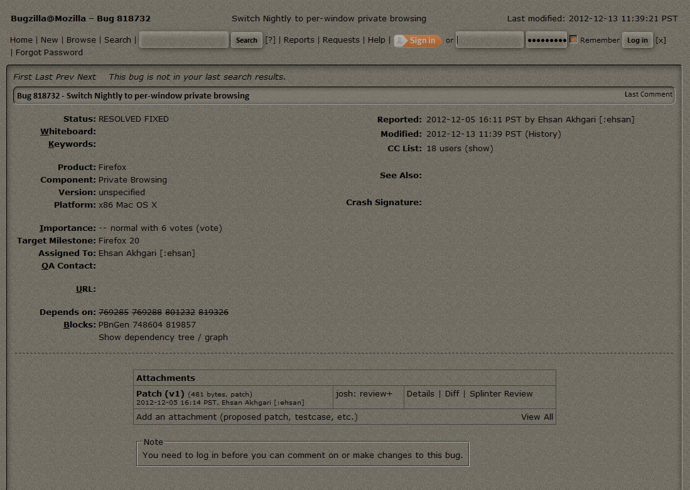
Task: Go to Browse in header
Action: (x=81, y=40)
